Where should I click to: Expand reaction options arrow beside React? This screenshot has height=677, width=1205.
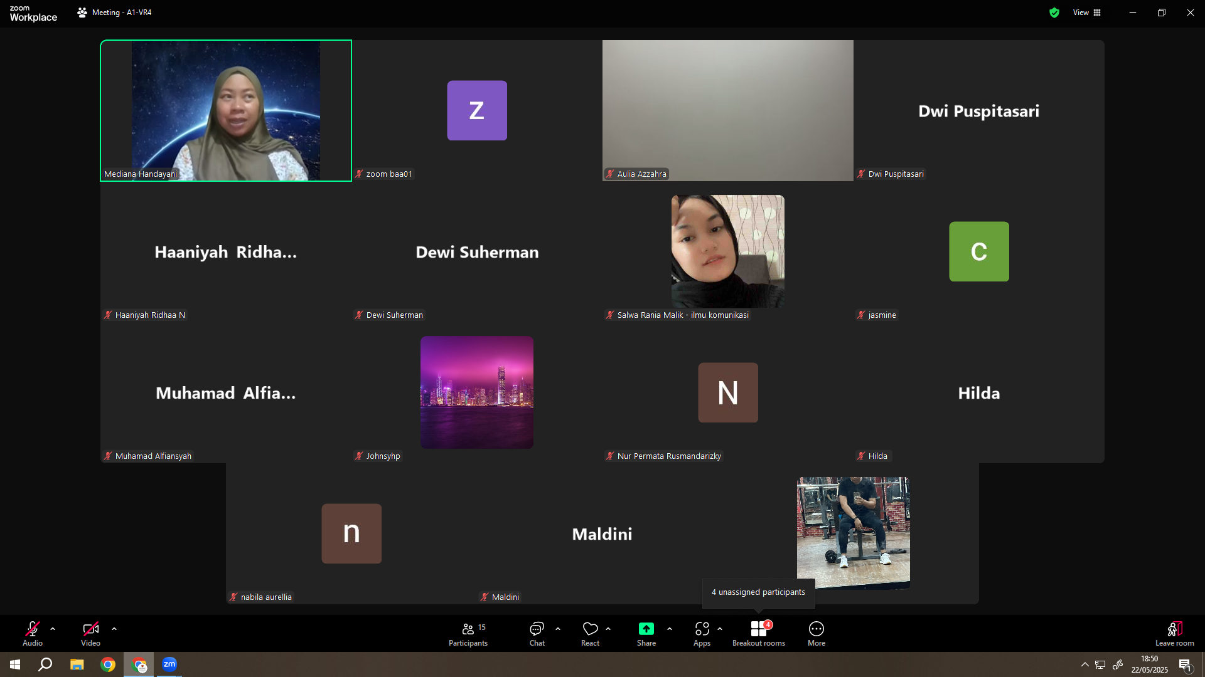(x=608, y=629)
